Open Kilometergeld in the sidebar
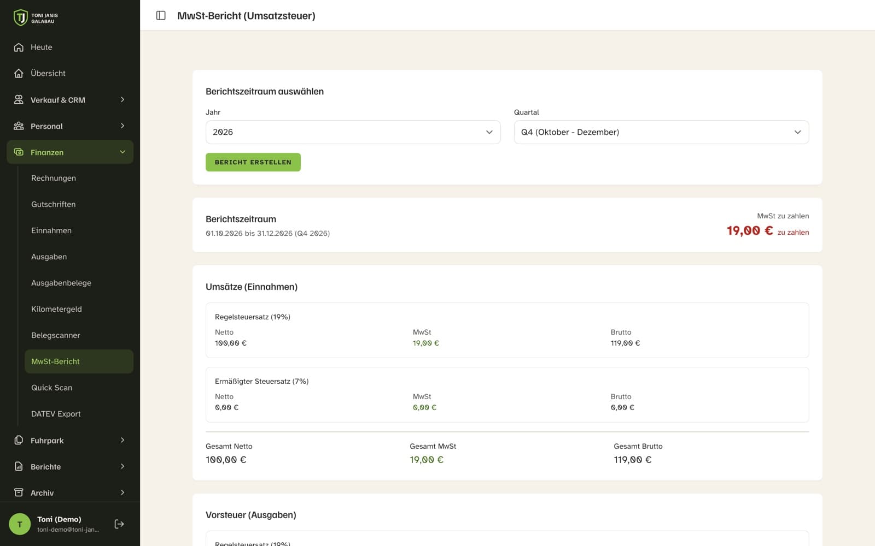The height and width of the screenshot is (546, 875). click(79, 309)
